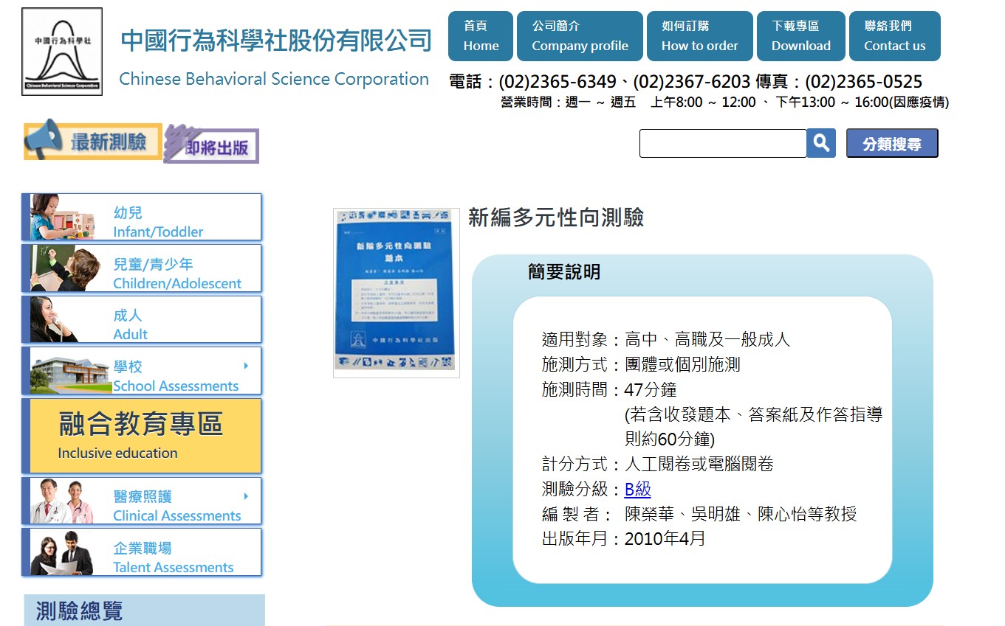Click the 簡要說明 section heading
This screenshot has height=626, width=1005.
(564, 272)
